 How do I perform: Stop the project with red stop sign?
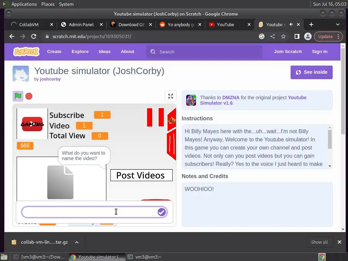click(29, 96)
